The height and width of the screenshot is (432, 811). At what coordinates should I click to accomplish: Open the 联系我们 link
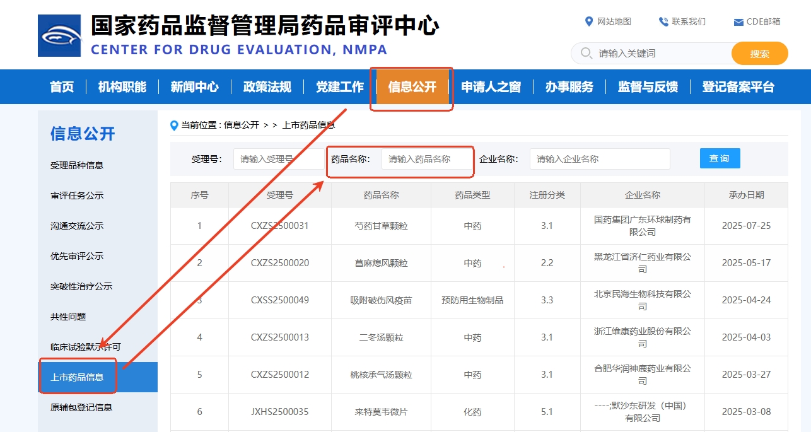689,21
